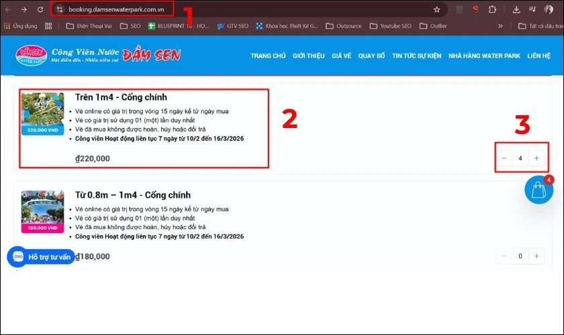
Task: Increase quantity of Trên 1m4 ticket
Action: (536, 158)
